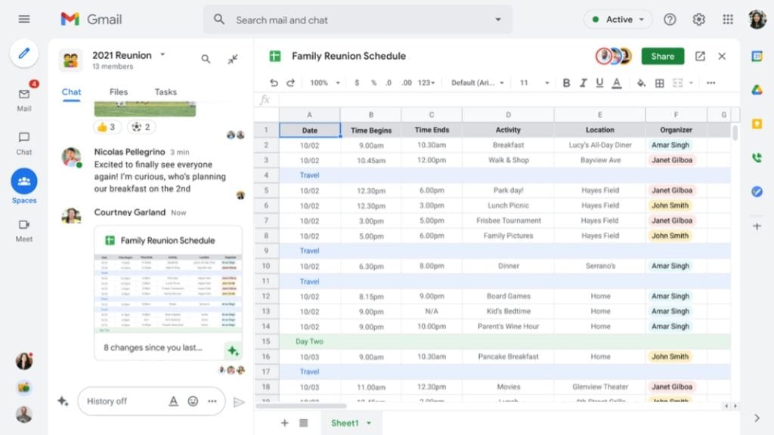Open more toolbar options ellipsis
The height and width of the screenshot is (435, 774).
pos(711,83)
